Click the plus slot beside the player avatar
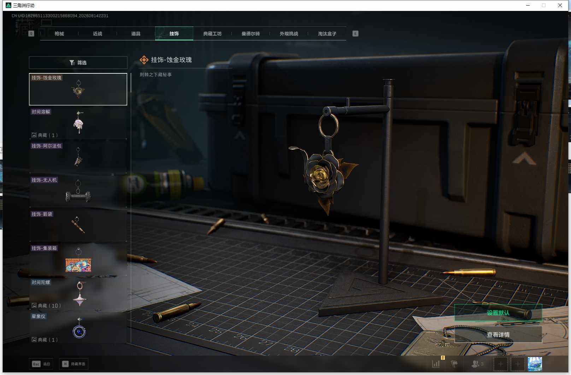 pyautogui.click(x=518, y=364)
